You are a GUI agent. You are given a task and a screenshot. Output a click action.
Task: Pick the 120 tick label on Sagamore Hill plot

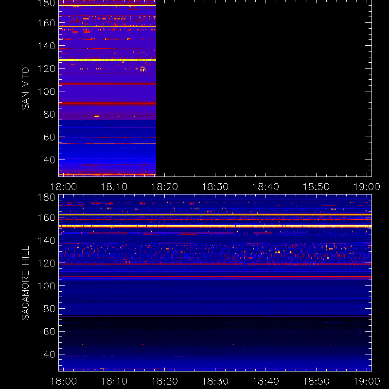[46, 263]
